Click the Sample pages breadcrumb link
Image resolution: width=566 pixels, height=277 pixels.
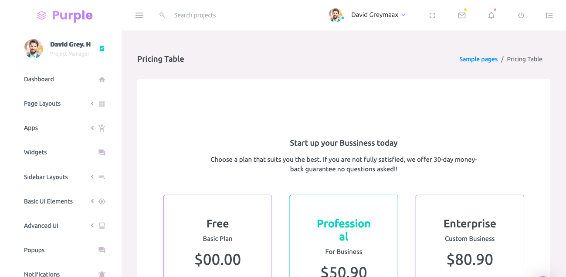(x=478, y=59)
